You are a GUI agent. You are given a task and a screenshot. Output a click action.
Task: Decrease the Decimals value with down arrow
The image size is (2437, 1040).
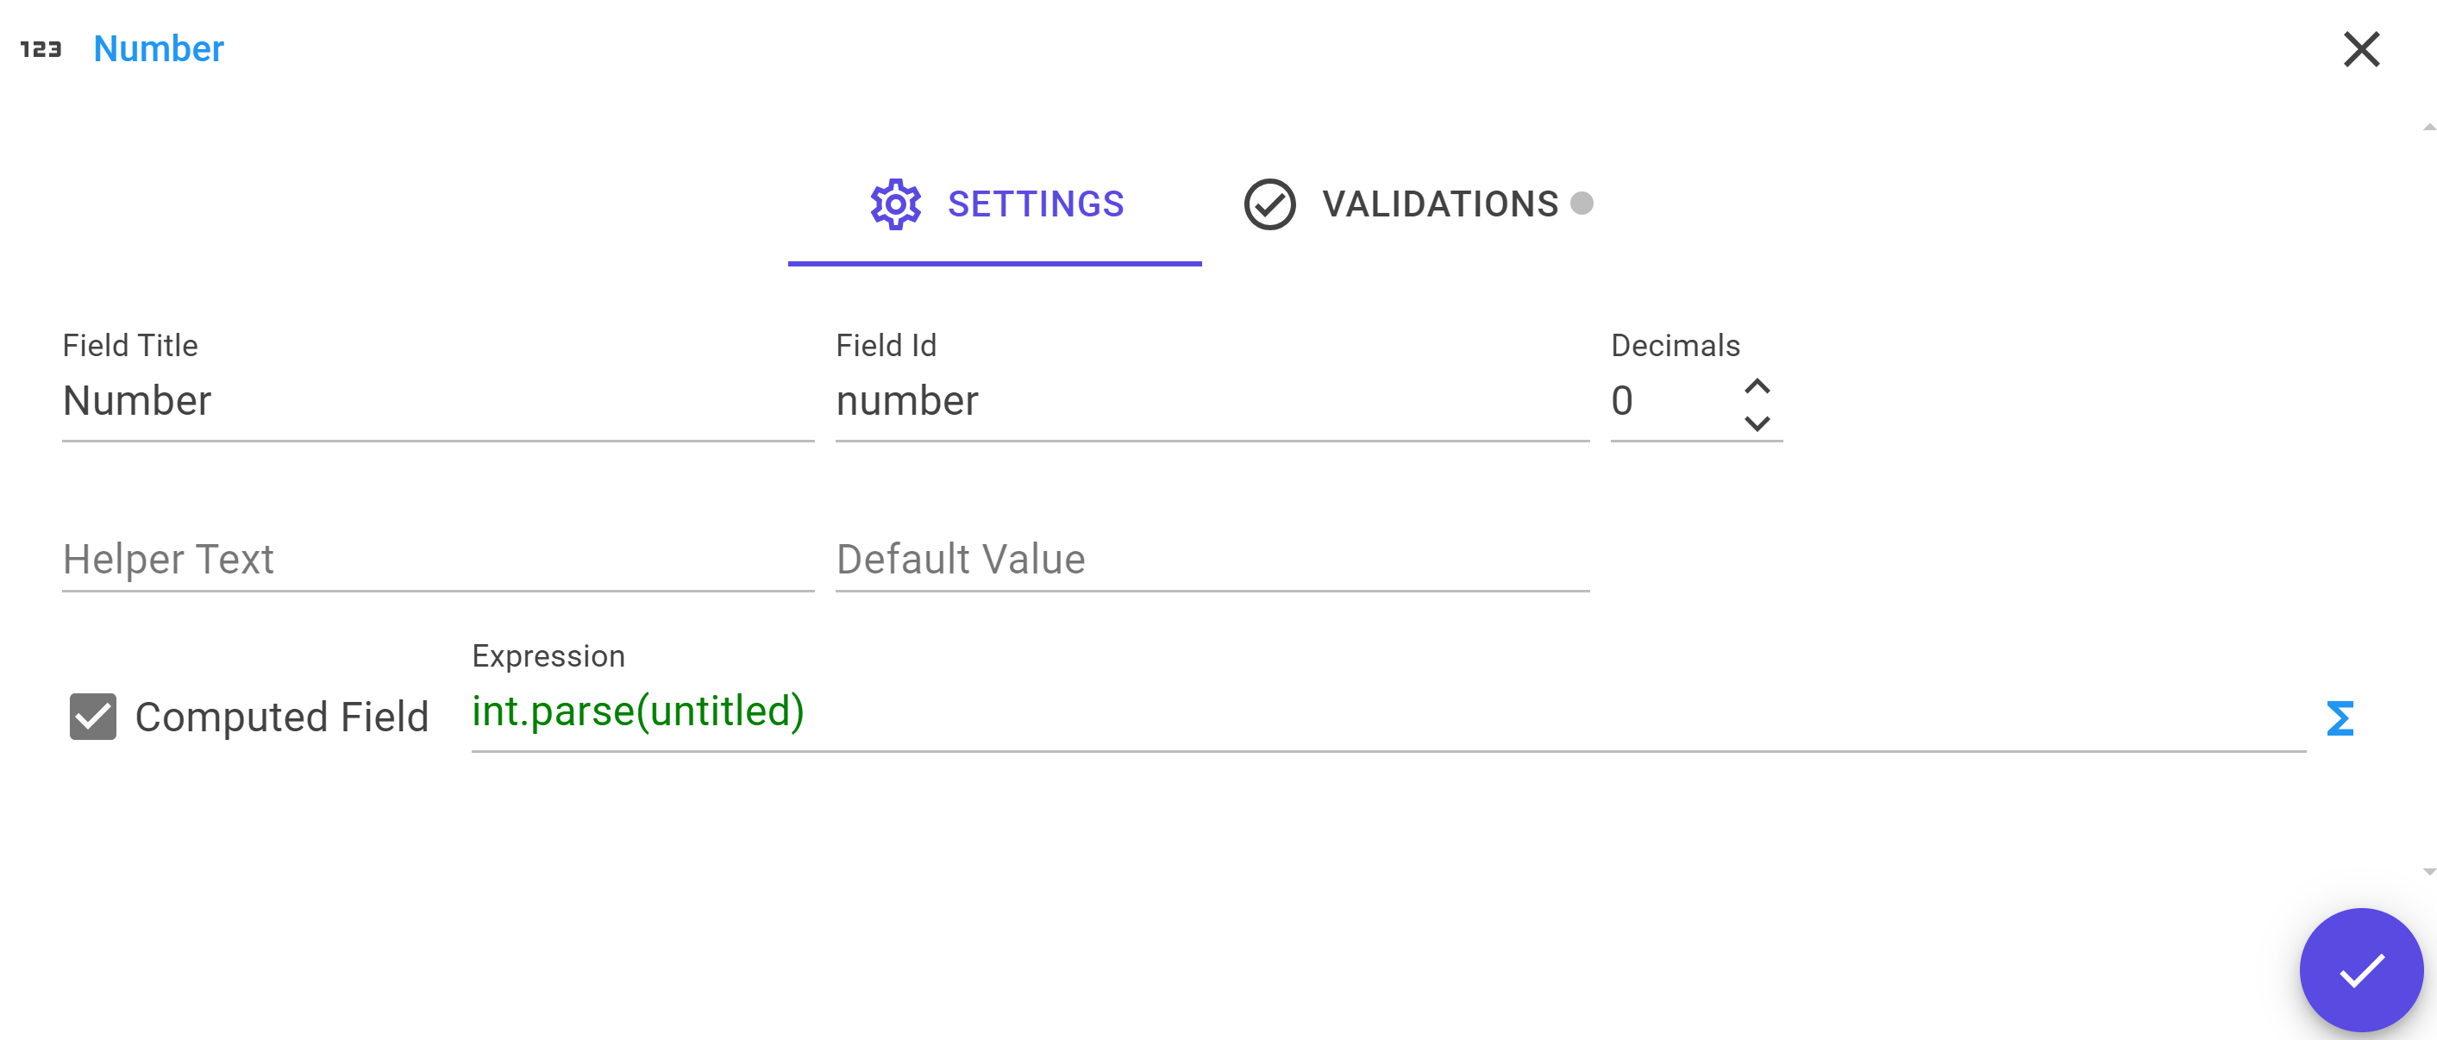click(x=1757, y=423)
